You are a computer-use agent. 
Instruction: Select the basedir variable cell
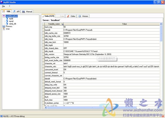pos(54,30)
